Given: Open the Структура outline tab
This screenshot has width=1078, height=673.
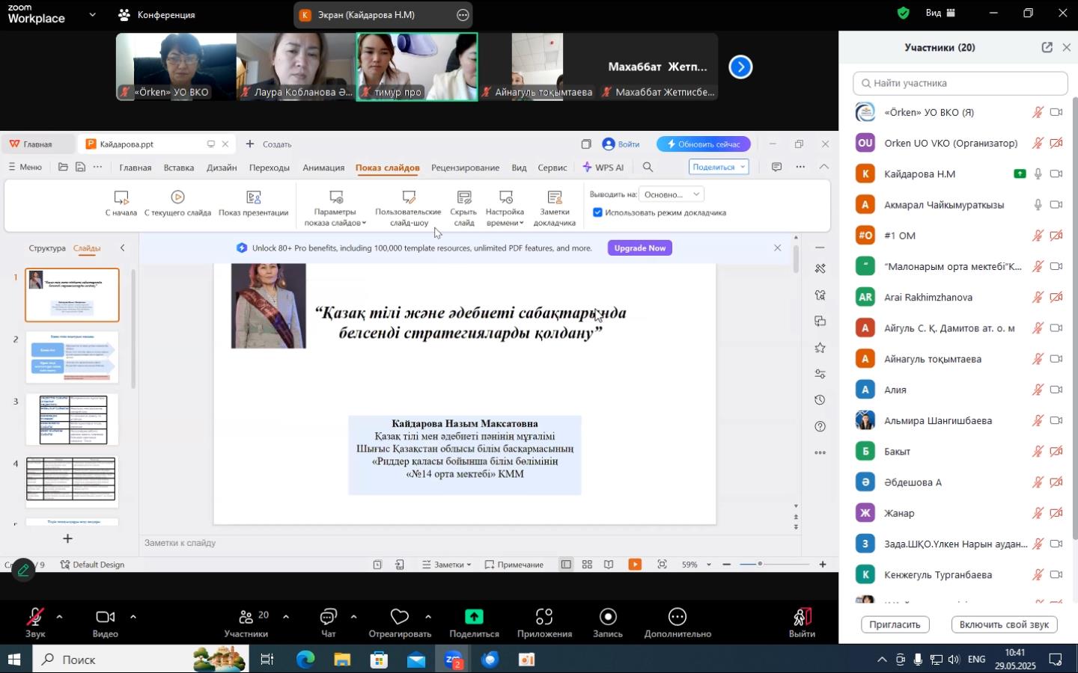Looking at the screenshot, I should coord(46,248).
